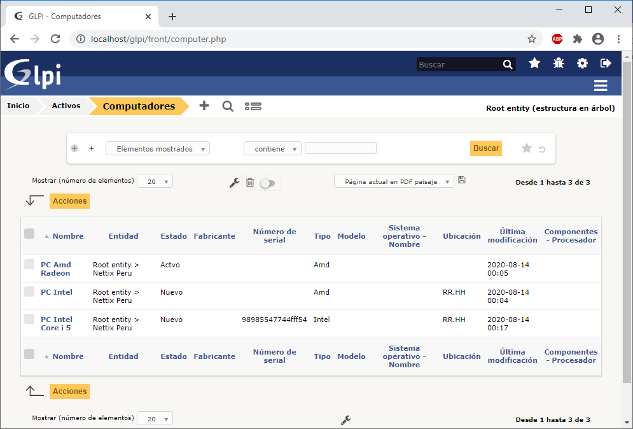Screen dimensions: 633x429
Task: Log out using the exit icon
Action: click(606, 63)
